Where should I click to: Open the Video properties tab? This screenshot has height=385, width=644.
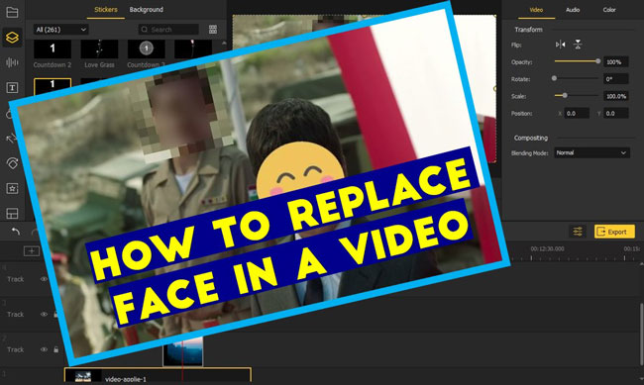pos(536,10)
